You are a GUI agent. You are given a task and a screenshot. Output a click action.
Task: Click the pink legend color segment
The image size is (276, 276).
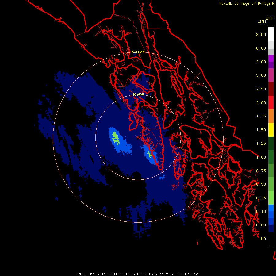tap(271, 75)
